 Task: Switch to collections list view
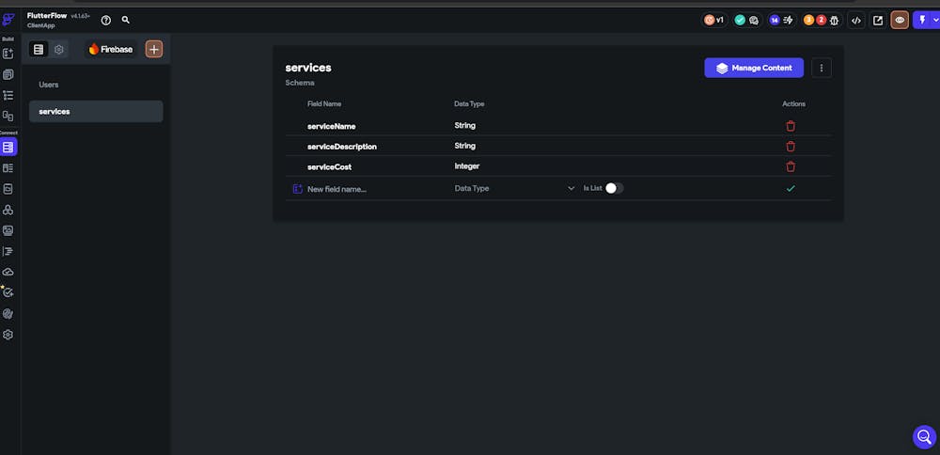point(39,49)
